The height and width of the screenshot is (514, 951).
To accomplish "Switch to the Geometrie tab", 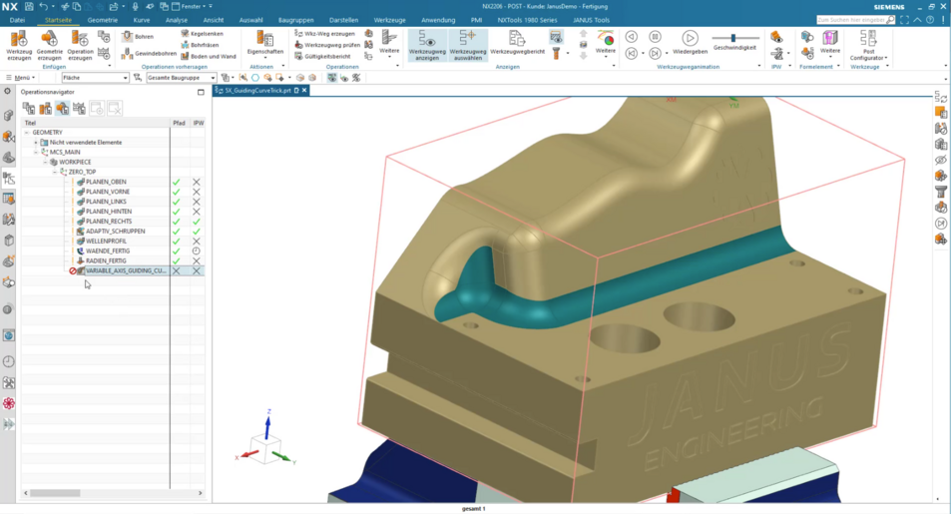I will click(103, 20).
